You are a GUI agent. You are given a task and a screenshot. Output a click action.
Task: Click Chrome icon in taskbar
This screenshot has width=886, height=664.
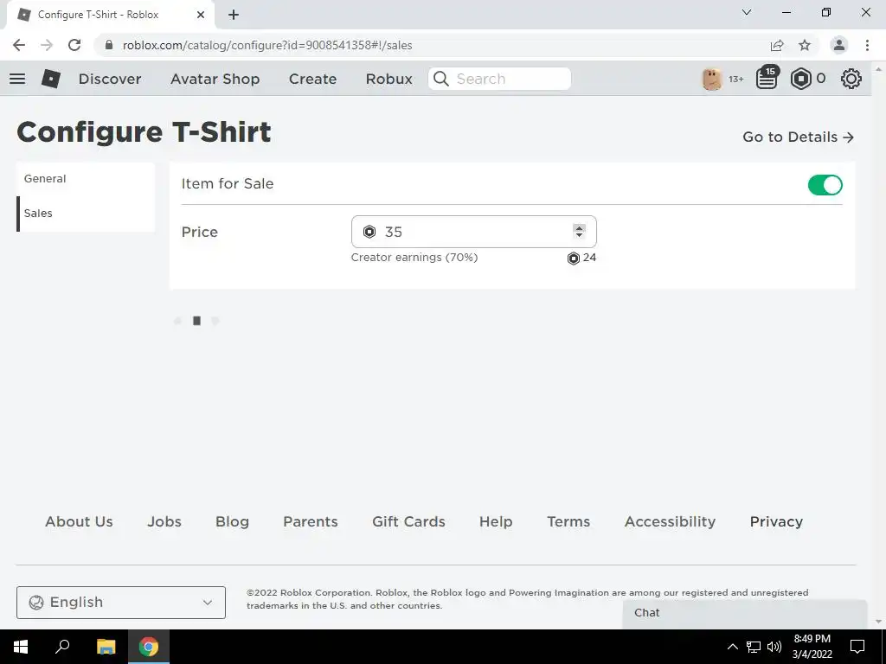pyautogui.click(x=149, y=647)
